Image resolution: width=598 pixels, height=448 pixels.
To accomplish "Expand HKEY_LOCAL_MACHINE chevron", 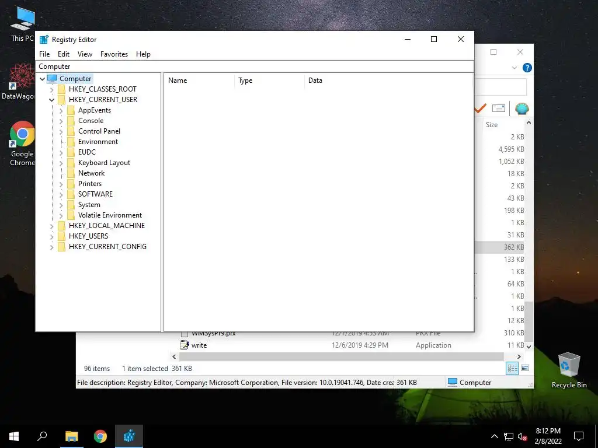I will coord(51,226).
